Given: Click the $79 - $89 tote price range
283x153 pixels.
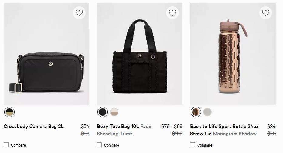Looking at the screenshot, I should coord(172,127).
